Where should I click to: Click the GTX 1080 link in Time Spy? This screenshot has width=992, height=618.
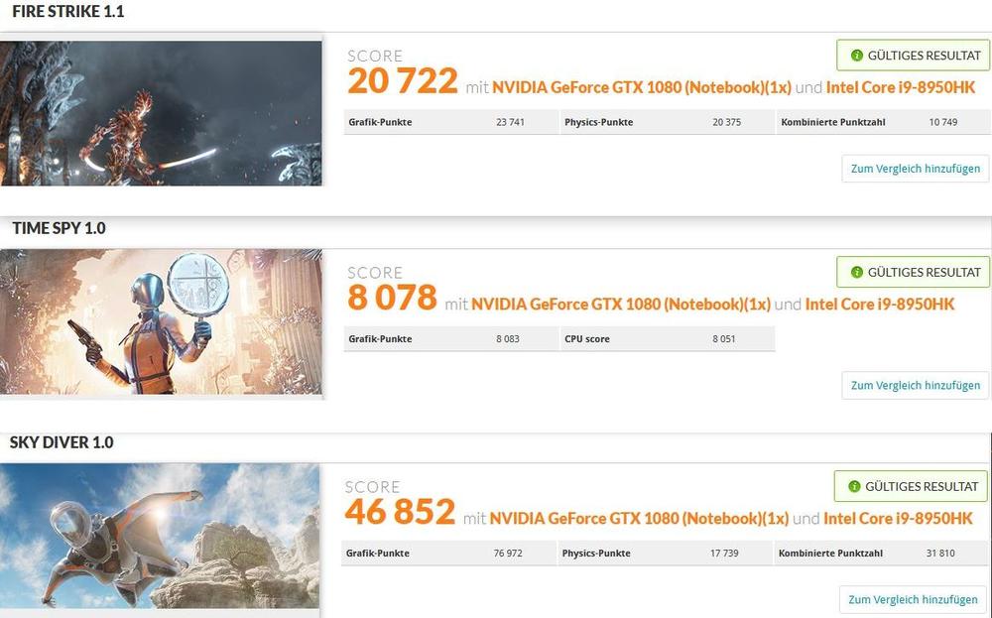coord(621,305)
